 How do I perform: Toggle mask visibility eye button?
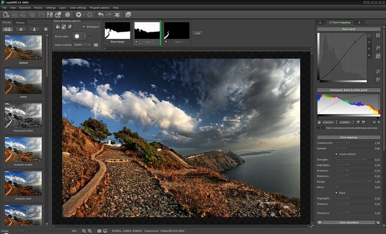(96, 45)
